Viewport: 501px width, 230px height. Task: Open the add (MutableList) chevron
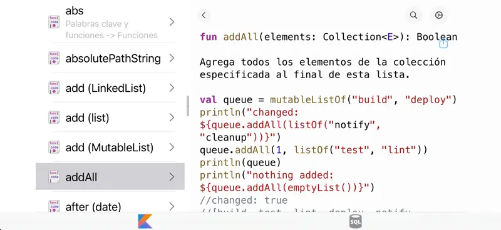point(172,147)
